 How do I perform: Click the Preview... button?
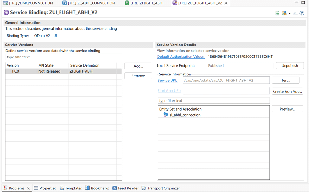tap(287, 109)
